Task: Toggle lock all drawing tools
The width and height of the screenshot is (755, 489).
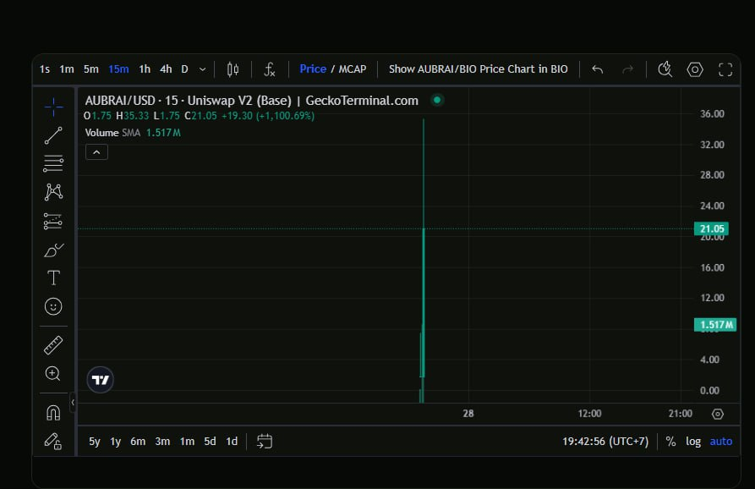Action: pyautogui.click(x=53, y=441)
